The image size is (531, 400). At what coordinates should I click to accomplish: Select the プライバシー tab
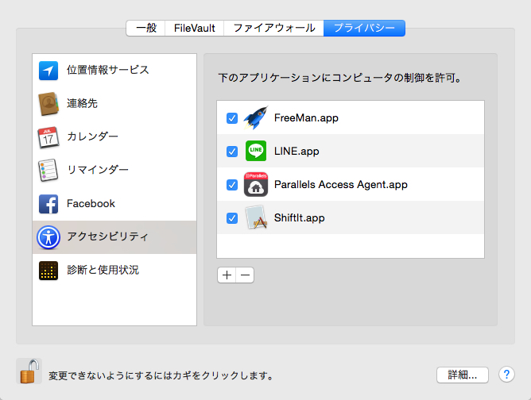364,28
